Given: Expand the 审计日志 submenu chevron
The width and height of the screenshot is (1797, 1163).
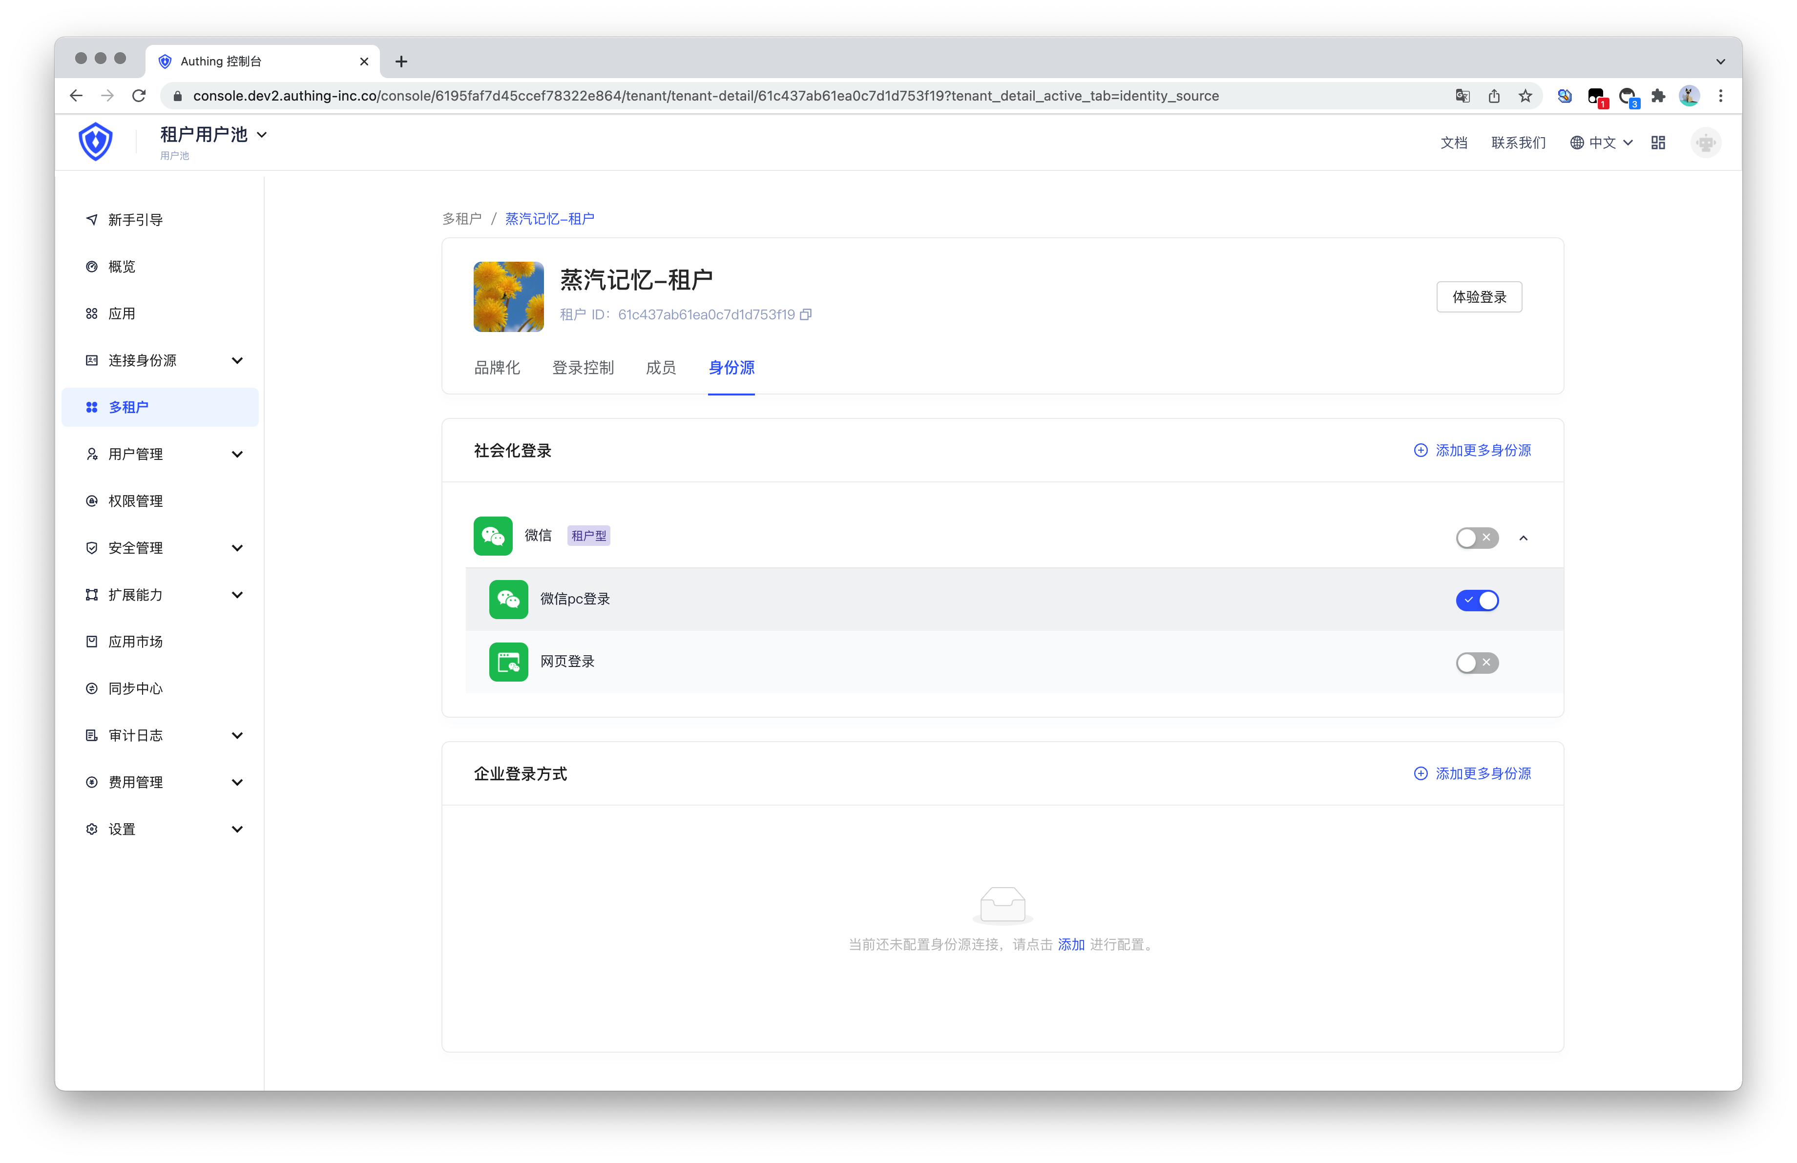Looking at the screenshot, I should (237, 735).
